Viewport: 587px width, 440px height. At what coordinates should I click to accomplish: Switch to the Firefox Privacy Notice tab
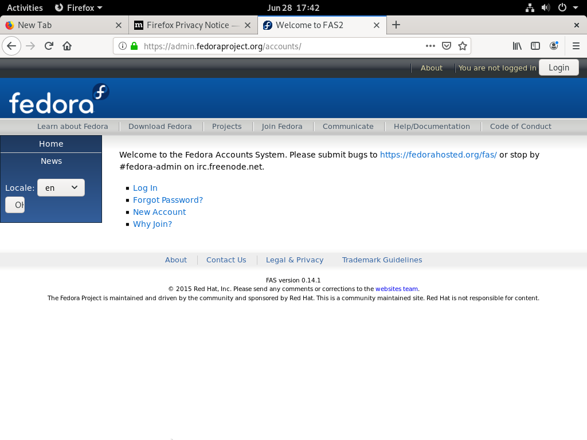(193, 25)
